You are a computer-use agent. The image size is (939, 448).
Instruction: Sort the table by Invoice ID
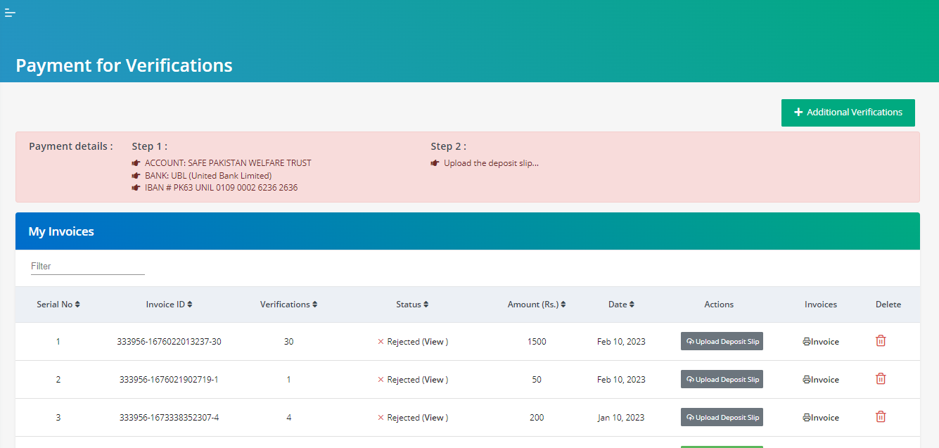pos(170,305)
